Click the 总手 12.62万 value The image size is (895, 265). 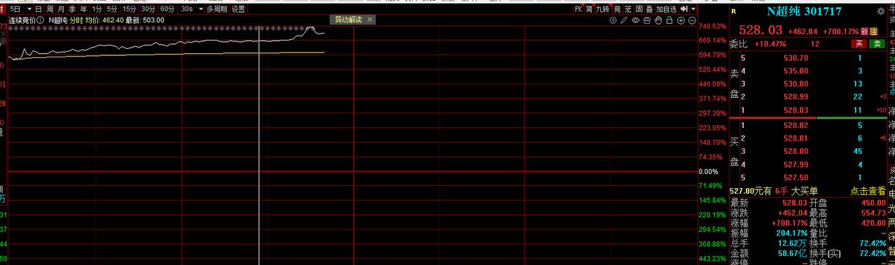point(791,243)
